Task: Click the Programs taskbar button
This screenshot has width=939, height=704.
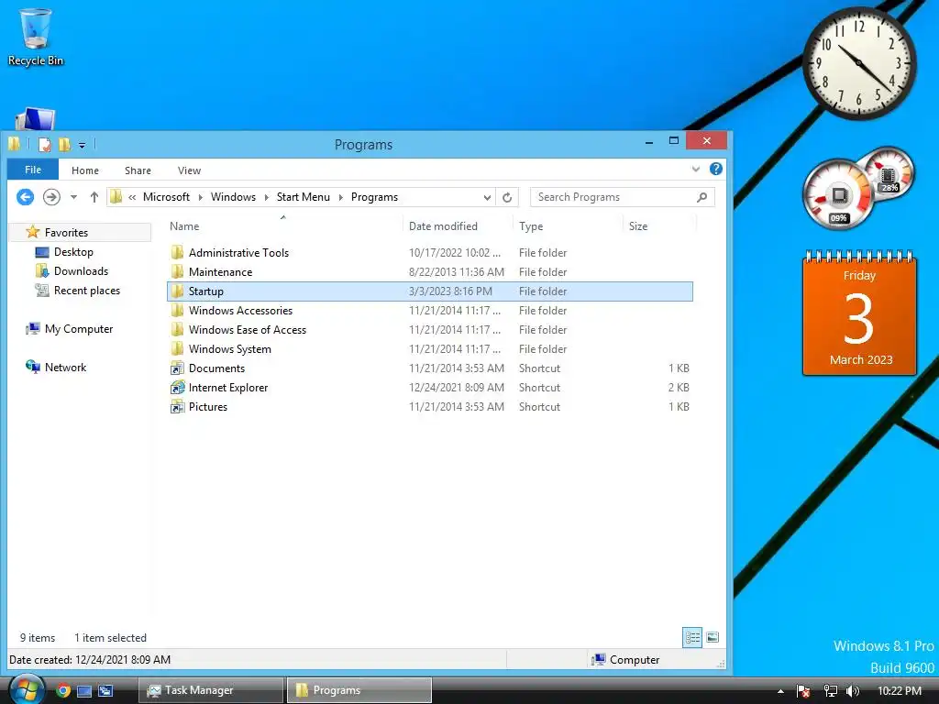Action: pyautogui.click(x=359, y=690)
